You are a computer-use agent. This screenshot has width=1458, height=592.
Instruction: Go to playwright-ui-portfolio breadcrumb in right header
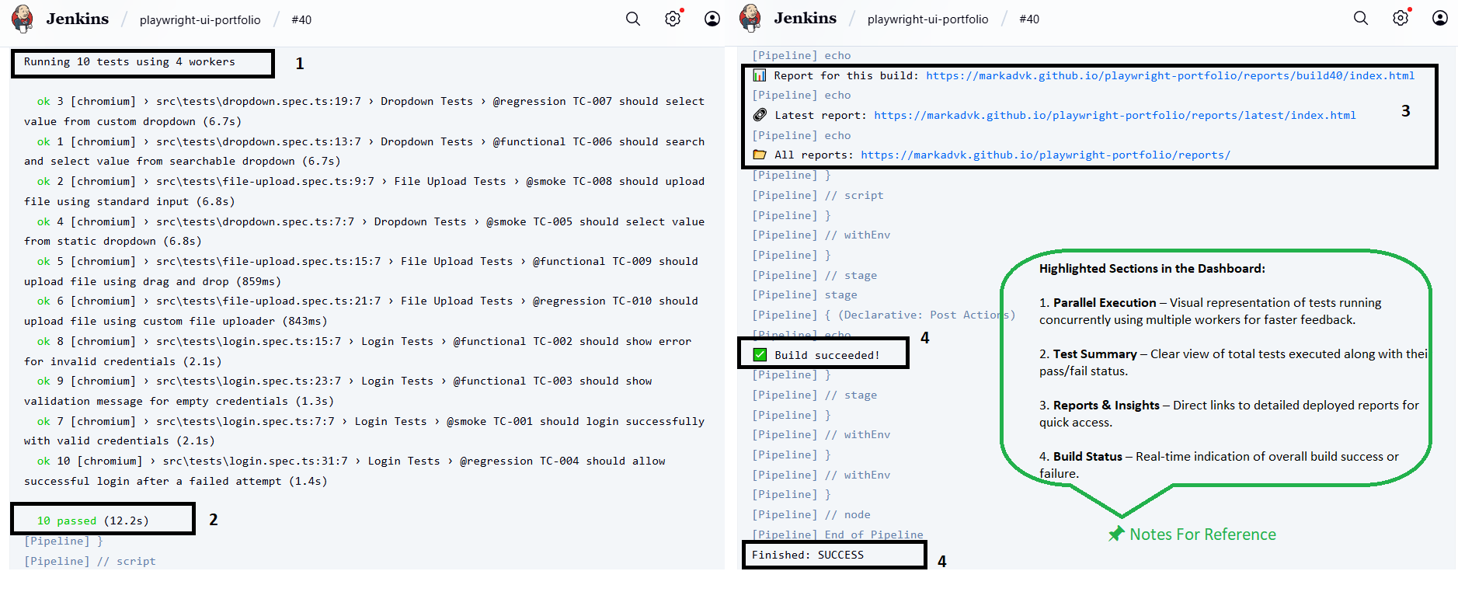coord(927,19)
